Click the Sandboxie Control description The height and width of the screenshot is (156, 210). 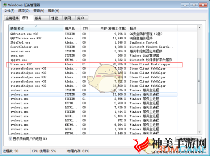tap(143, 43)
